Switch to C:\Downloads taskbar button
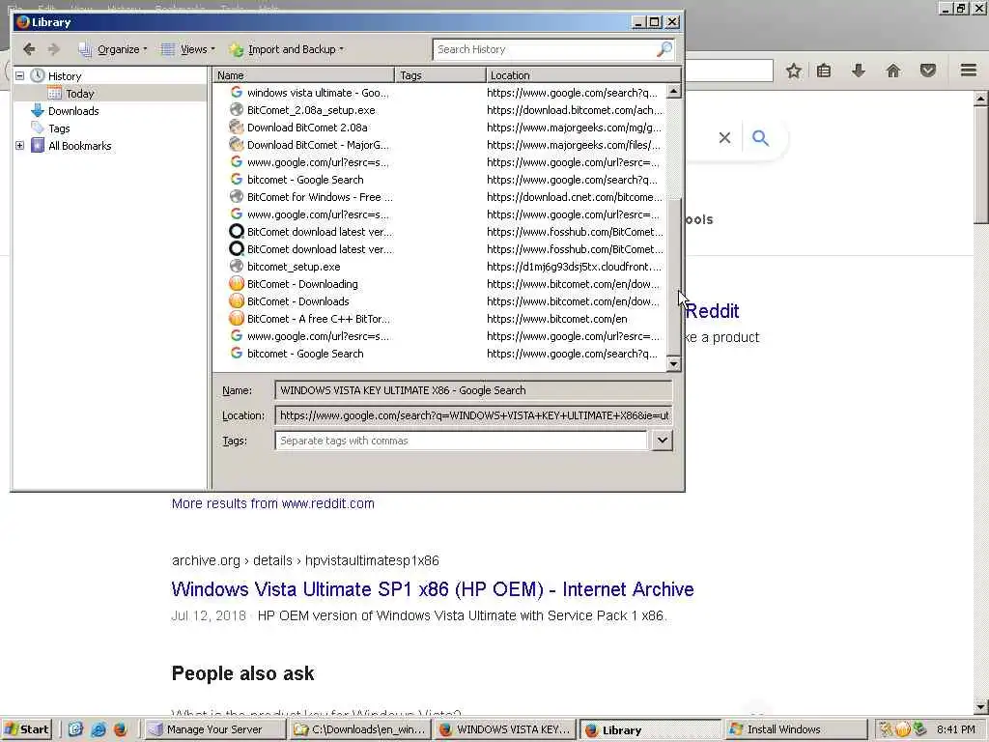Viewport: 989px width, 742px height. [x=359, y=729]
